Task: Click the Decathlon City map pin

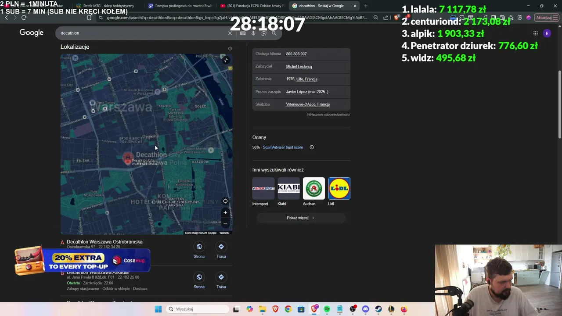Action: click(128, 158)
